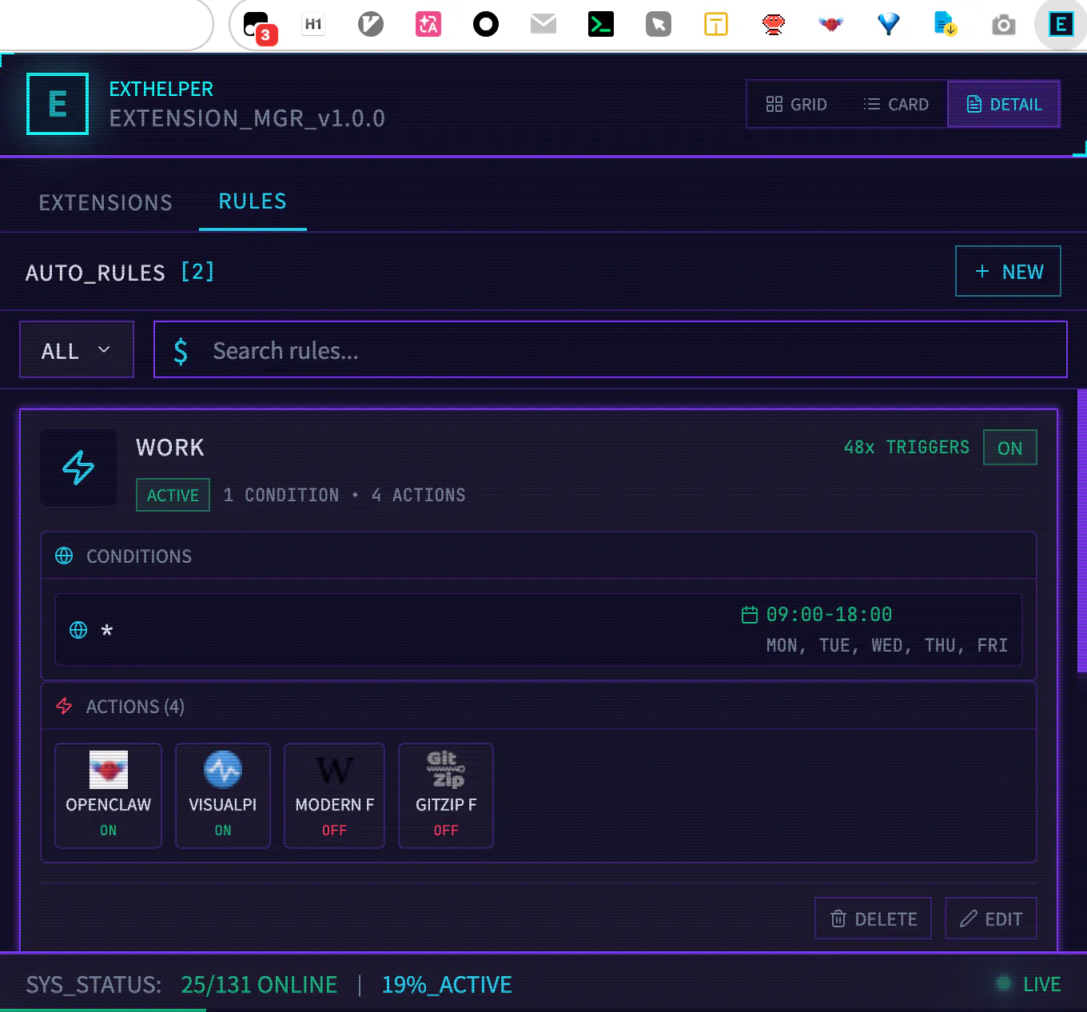Click the globe icon beside asterisk condition

tap(78, 630)
